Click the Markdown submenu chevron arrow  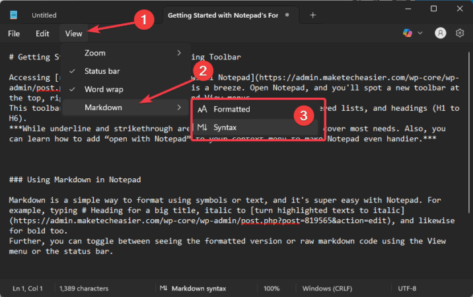pos(179,108)
